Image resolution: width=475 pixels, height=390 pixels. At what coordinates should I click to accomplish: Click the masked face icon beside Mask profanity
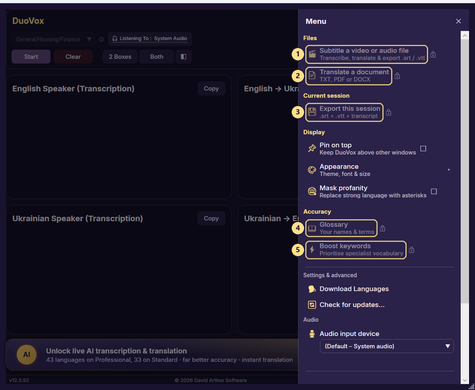click(x=312, y=191)
